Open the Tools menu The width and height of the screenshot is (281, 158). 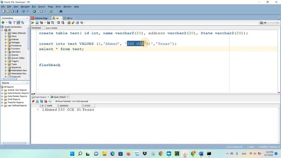pyautogui.click(x=58, y=7)
